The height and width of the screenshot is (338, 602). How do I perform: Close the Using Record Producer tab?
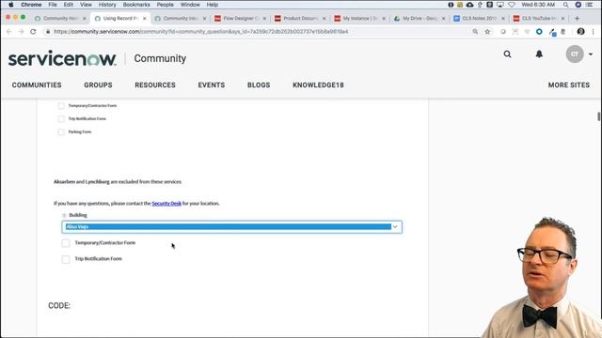point(144,19)
